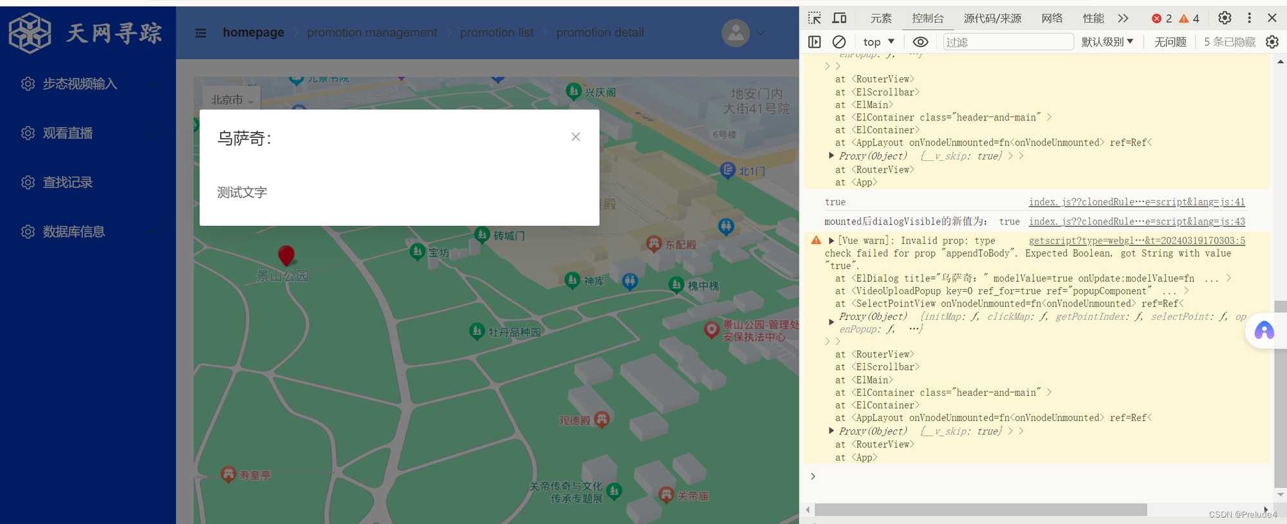Screen dimensions: 1287x524
Task: Toggle live expression eye icon
Action: [921, 42]
